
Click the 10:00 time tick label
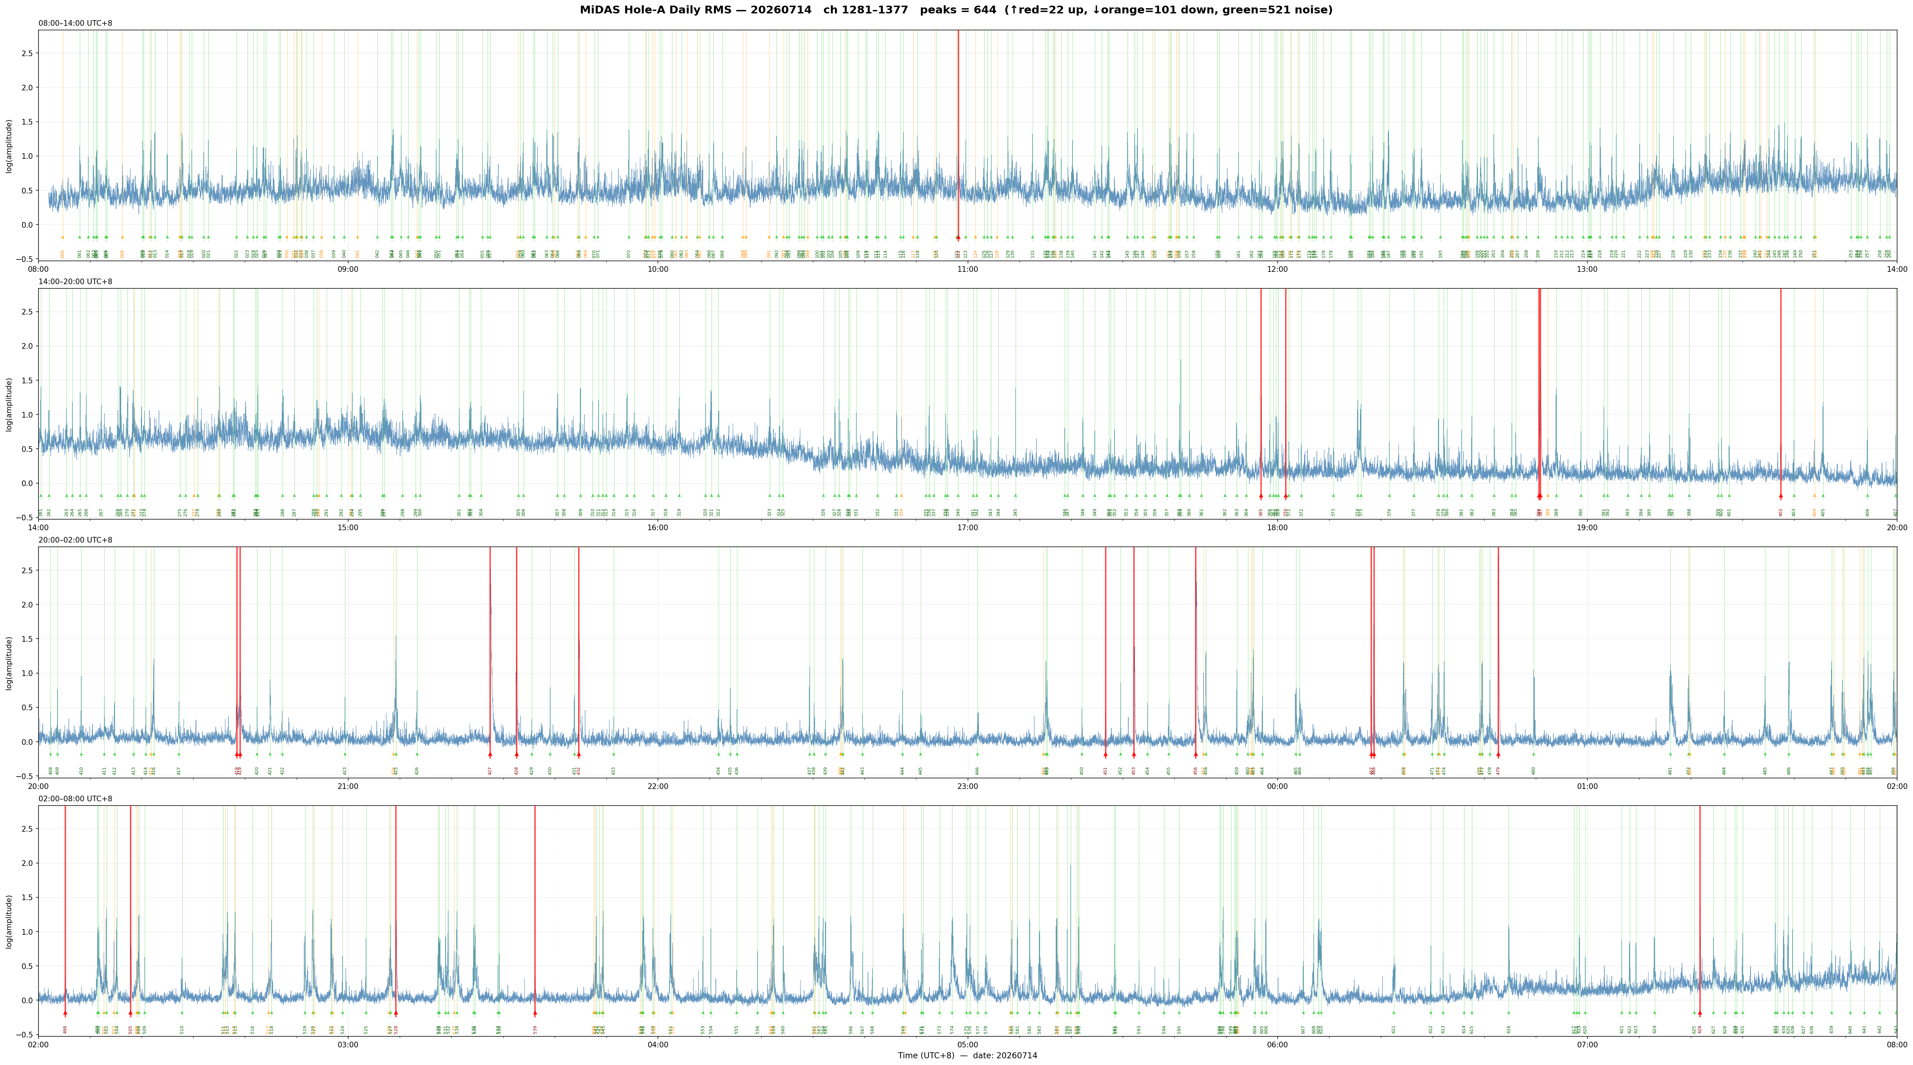[658, 269]
